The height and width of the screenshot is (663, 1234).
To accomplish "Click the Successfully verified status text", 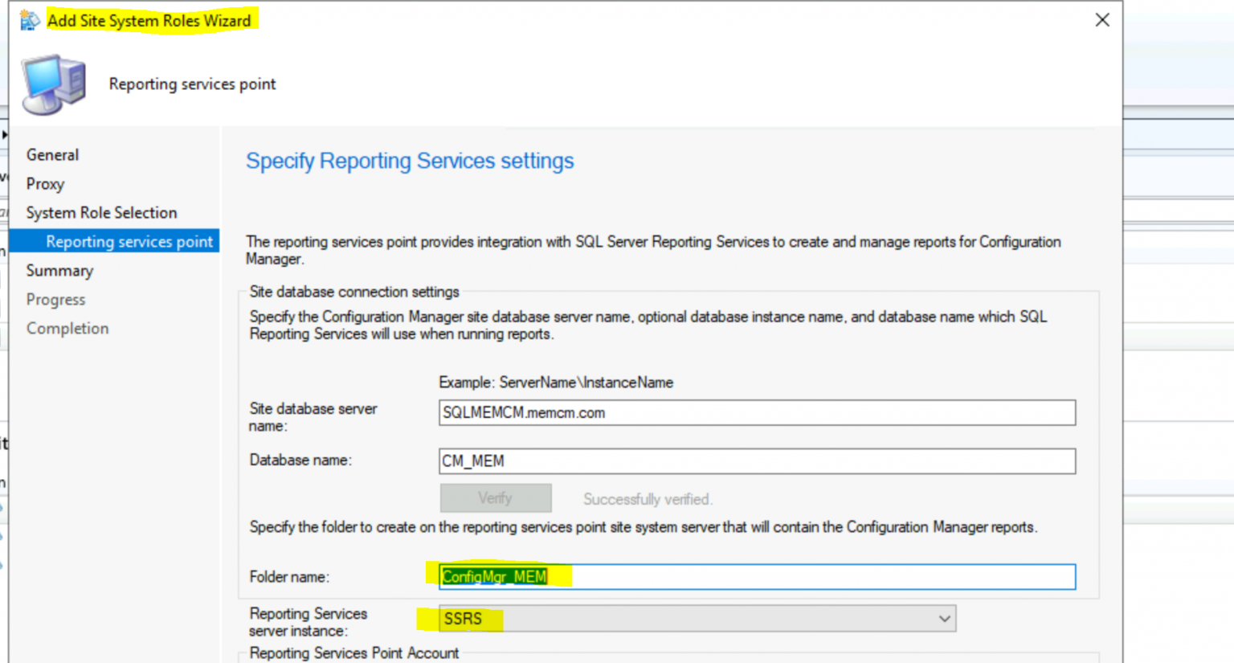I will click(648, 499).
